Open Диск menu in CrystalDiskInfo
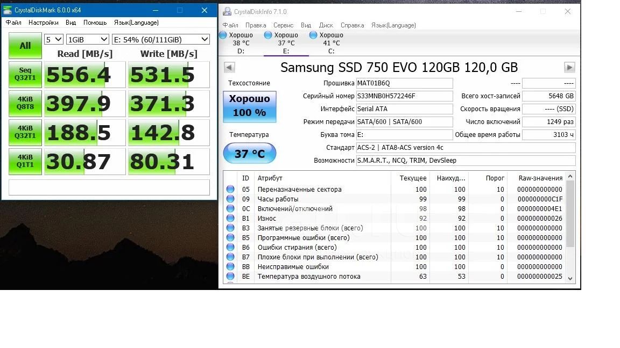Image resolution: width=620 pixels, height=348 pixels. coord(326,25)
